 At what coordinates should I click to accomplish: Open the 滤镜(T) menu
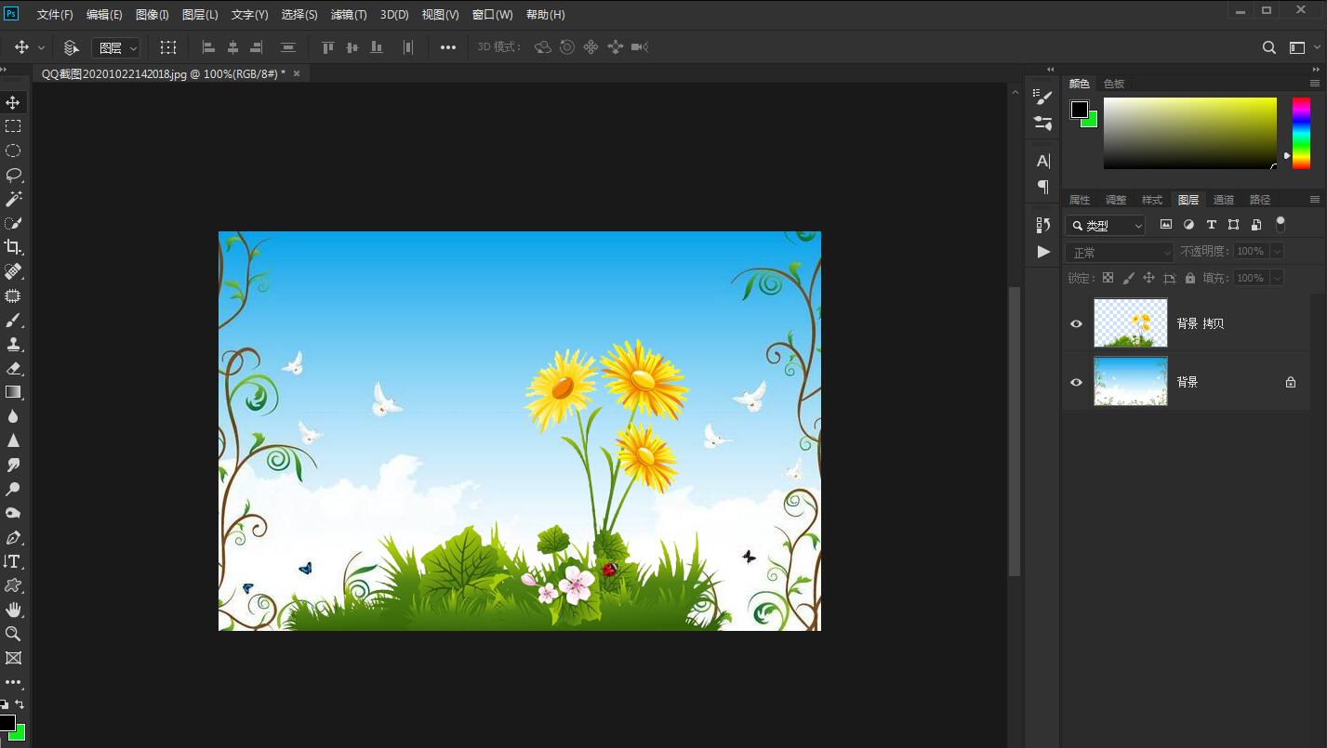[x=349, y=15]
